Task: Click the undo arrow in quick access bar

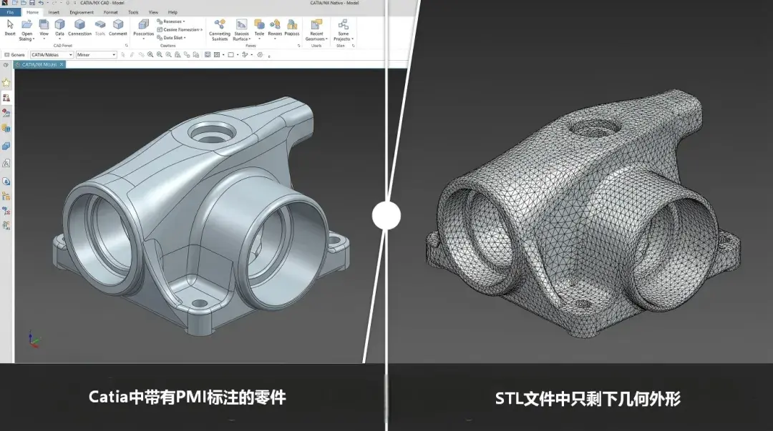Action: click(x=42, y=4)
